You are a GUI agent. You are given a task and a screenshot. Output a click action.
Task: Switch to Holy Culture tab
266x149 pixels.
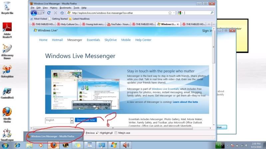coord(68,24)
